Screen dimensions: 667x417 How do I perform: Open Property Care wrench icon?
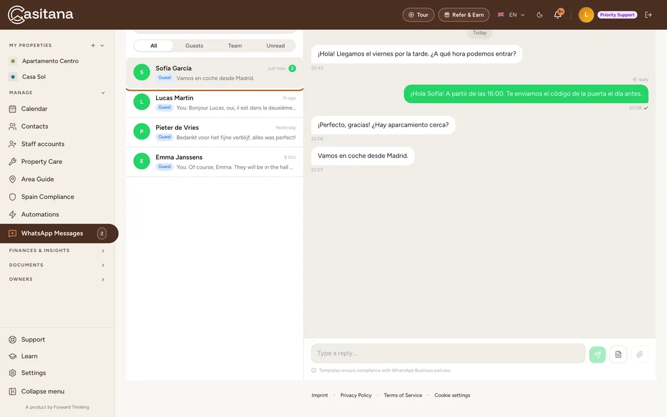point(12,162)
